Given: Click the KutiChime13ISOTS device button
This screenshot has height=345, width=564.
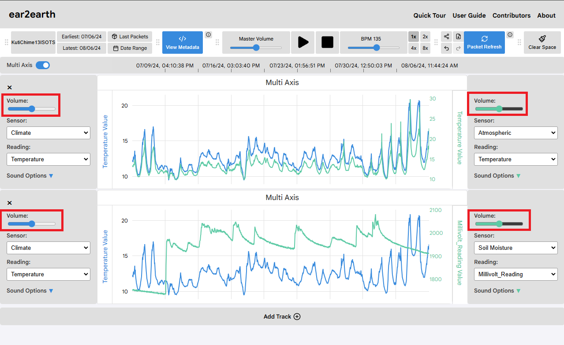Looking at the screenshot, I should (x=34, y=42).
